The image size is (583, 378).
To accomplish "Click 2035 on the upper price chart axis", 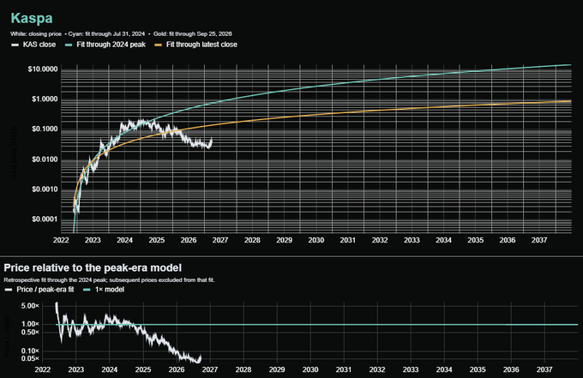I will (476, 240).
